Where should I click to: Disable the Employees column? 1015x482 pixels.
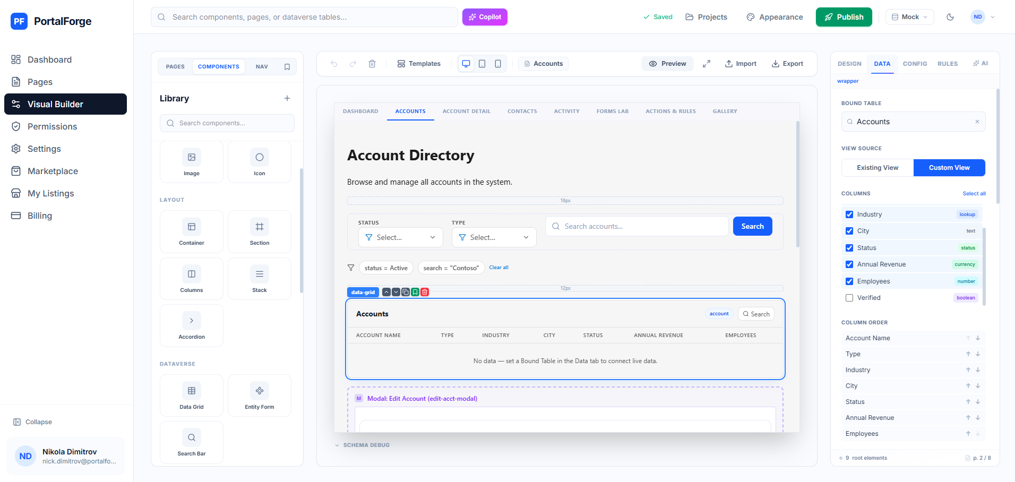tap(849, 281)
